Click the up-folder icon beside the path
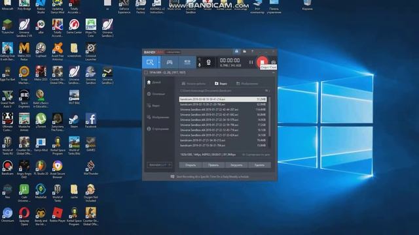 coord(267,91)
